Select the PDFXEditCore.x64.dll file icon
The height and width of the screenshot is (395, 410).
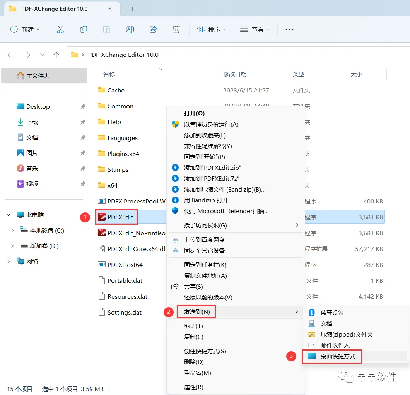[x=101, y=248]
